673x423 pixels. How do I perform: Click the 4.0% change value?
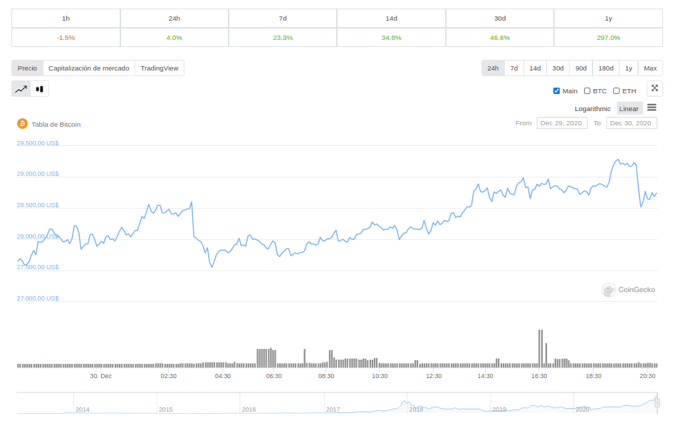174,38
